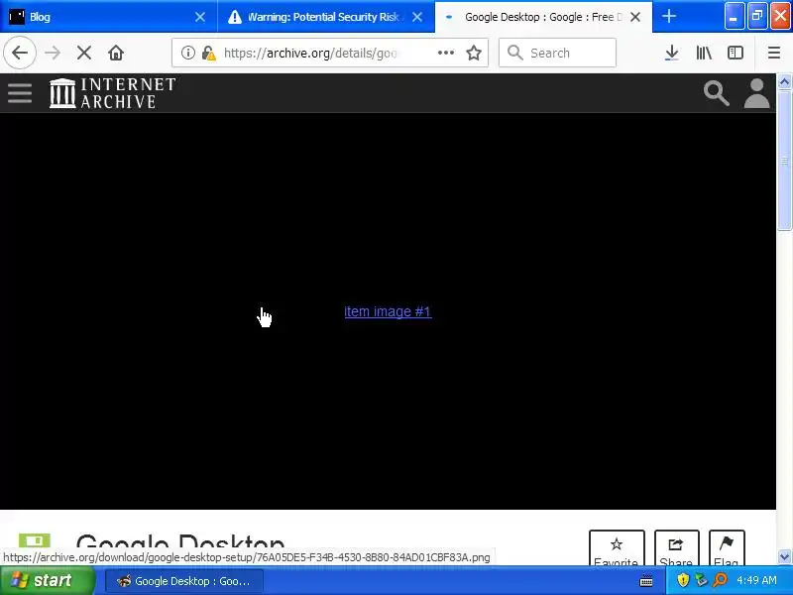
Task: Open a new browser tab
Action: pos(669,16)
